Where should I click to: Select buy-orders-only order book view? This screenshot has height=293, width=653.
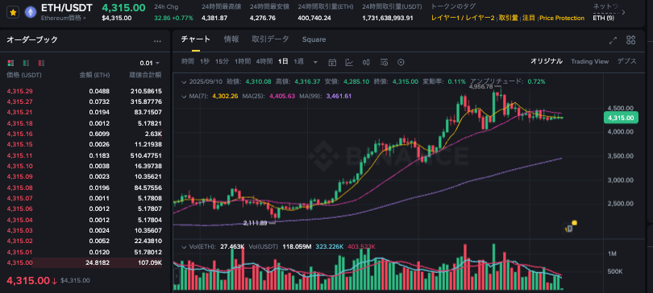(27, 63)
